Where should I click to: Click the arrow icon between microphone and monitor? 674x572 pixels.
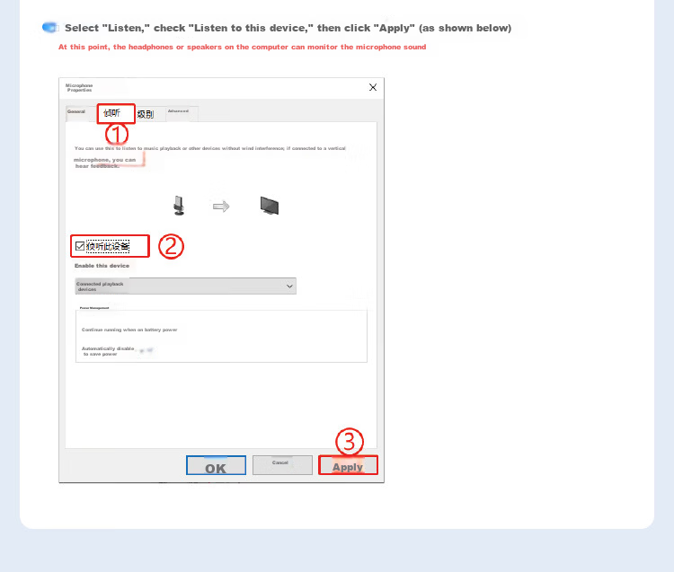pyautogui.click(x=221, y=207)
